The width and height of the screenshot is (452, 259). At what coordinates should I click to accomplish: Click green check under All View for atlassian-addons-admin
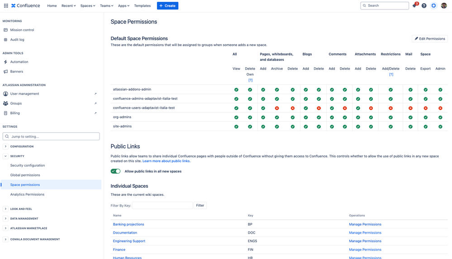236,90
